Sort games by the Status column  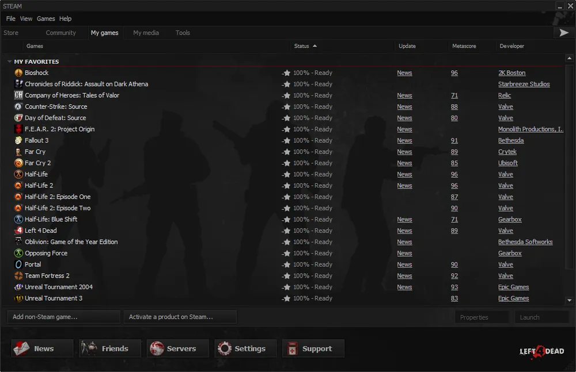(x=302, y=46)
